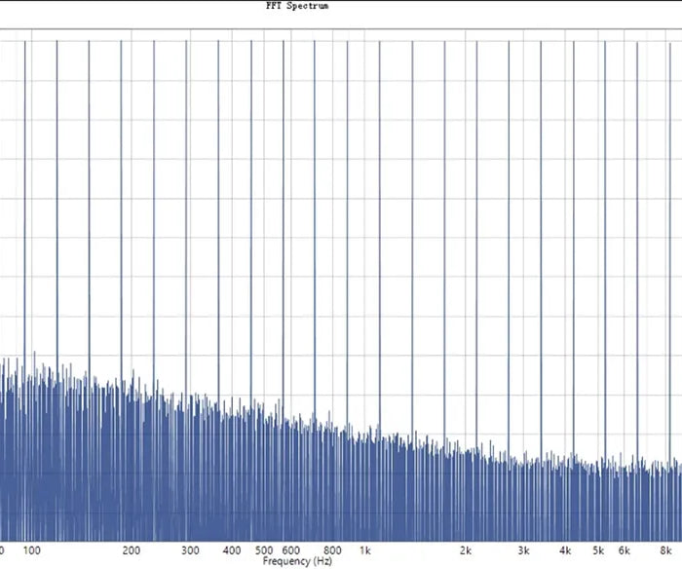
Task: Select the 3k tick on the x-axis
Action: 524,550
